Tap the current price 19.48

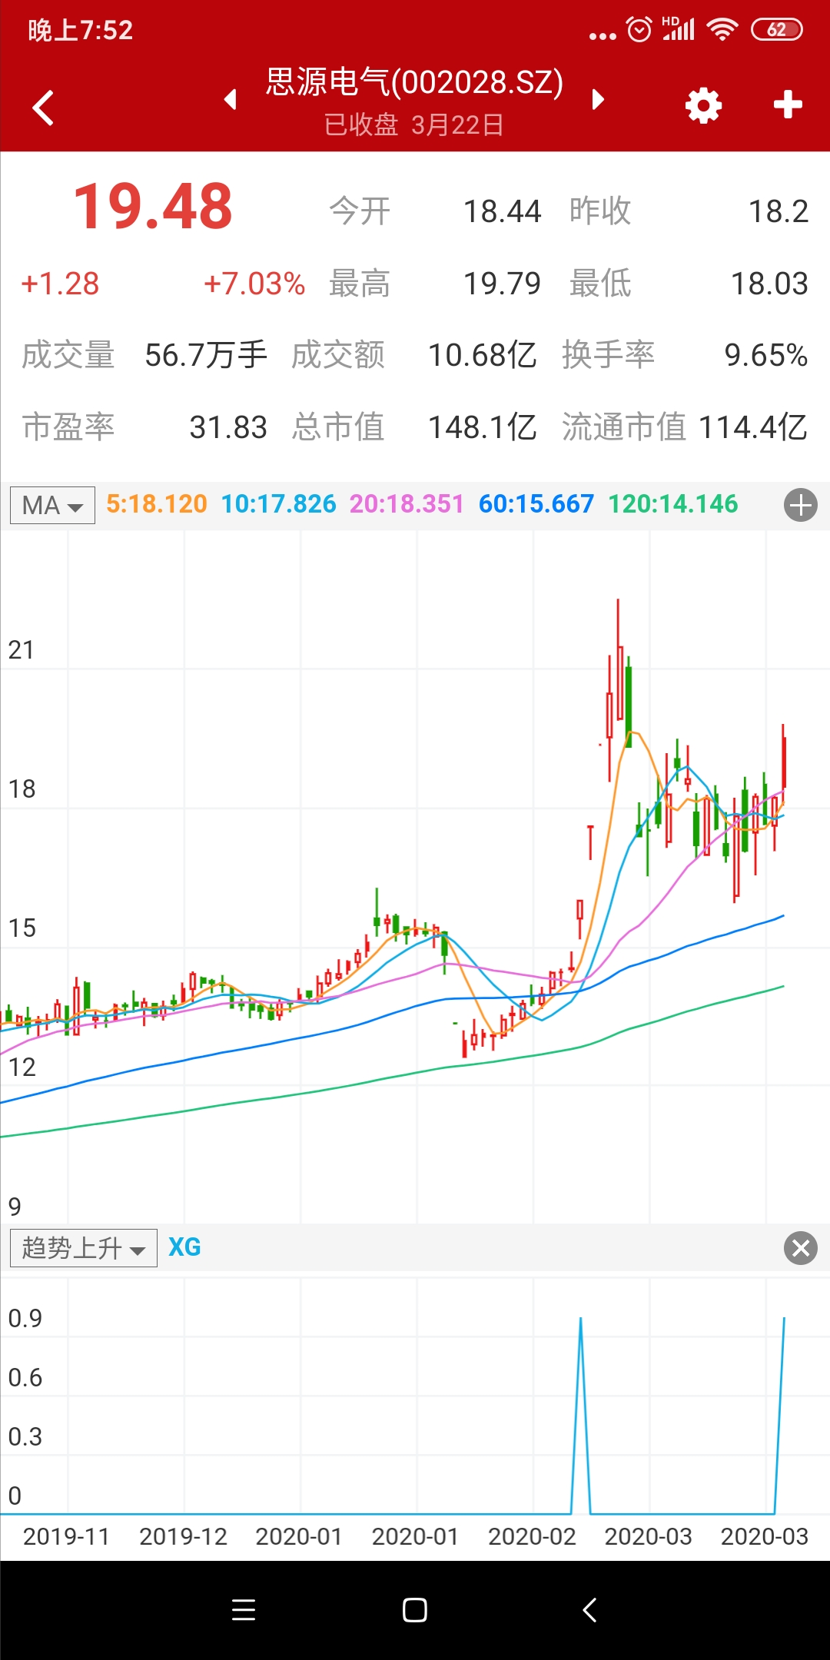pyautogui.click(x=153, y=207)
